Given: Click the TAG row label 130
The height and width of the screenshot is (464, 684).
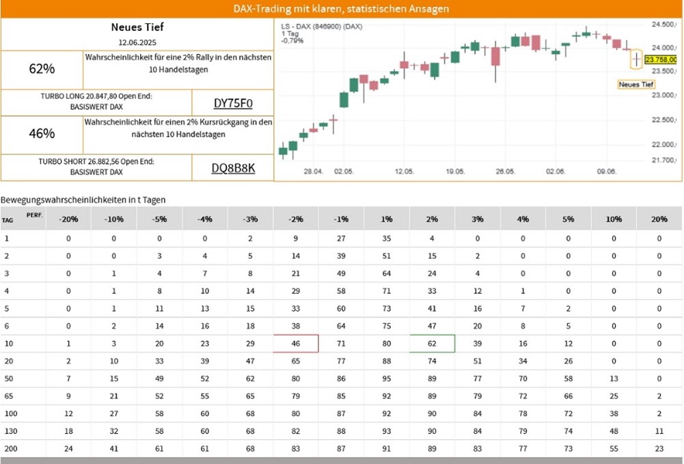Looking at the screenshot, I should 11,431.
